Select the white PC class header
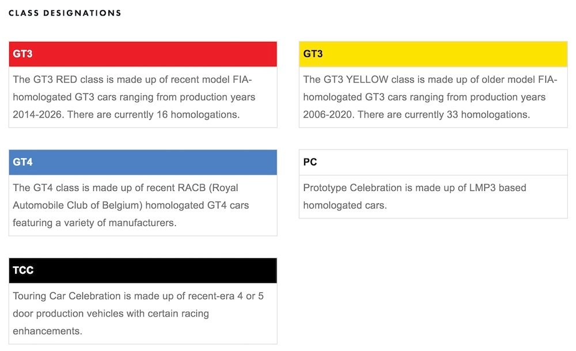 pos(433,163)
